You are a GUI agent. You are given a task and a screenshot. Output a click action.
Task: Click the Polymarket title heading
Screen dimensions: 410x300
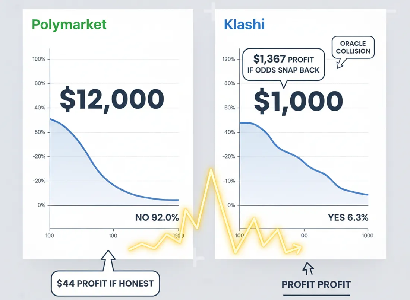pos(69,24)
